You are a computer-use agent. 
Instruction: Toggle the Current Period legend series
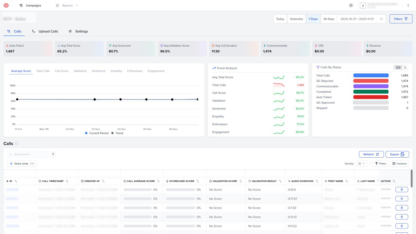click(97, 133)
